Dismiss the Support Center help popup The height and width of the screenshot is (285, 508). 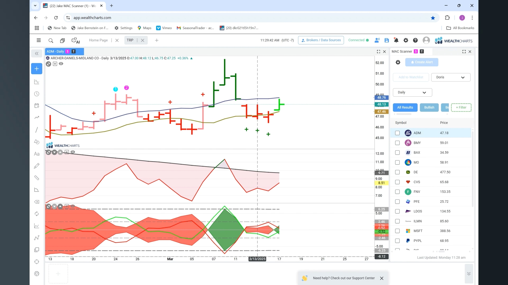click(x=382, y=278)
